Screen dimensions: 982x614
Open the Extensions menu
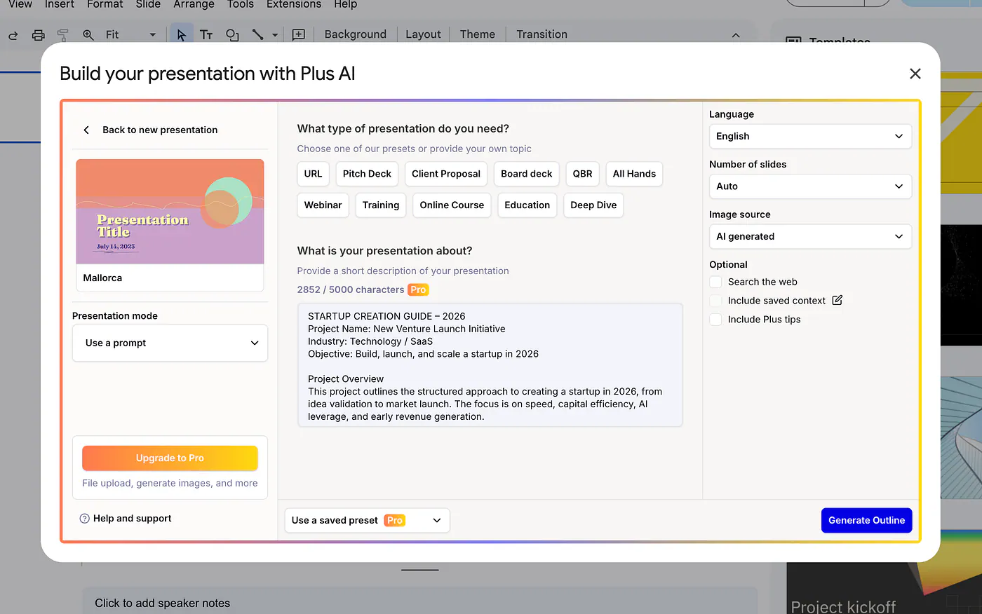click(x=294, y=4)
